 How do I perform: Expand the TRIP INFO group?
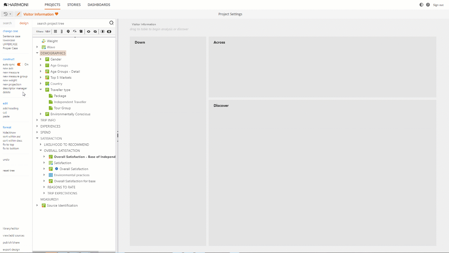pyautogui.click(x=37, y=120)
